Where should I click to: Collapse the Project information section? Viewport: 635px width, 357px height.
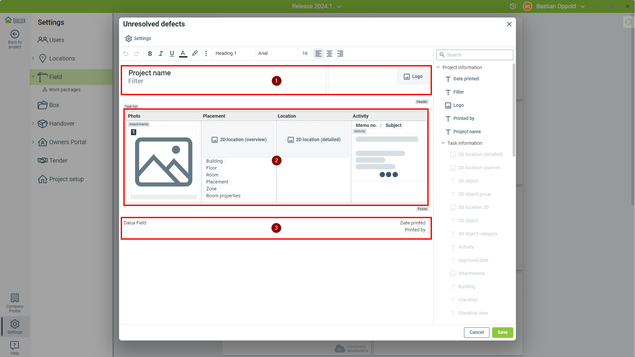tap(439, 67)
